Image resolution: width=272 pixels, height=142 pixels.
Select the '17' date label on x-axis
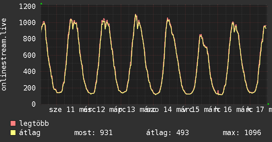[260, 110]
